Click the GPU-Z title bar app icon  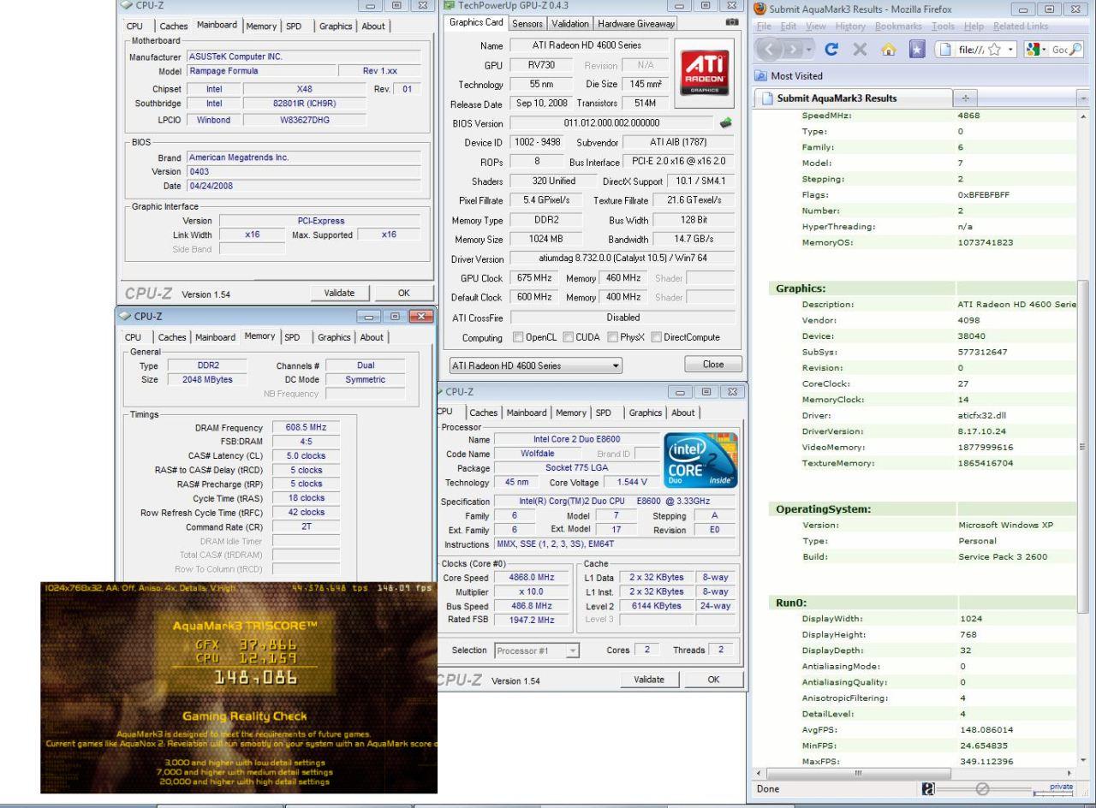coord(448,6)
